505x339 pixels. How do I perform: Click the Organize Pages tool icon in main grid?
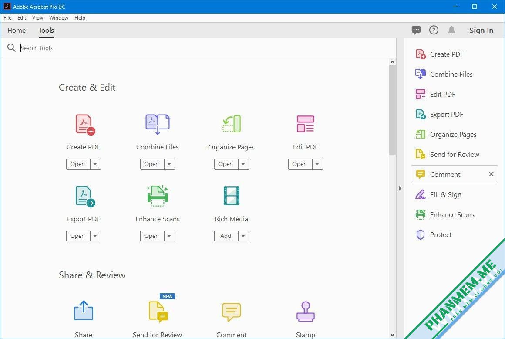(x=232, y=124)
